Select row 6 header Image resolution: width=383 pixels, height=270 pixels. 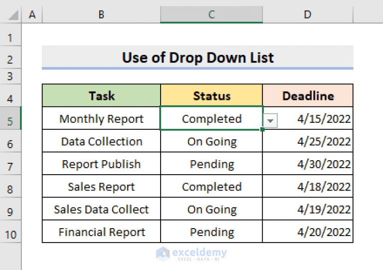10,141
